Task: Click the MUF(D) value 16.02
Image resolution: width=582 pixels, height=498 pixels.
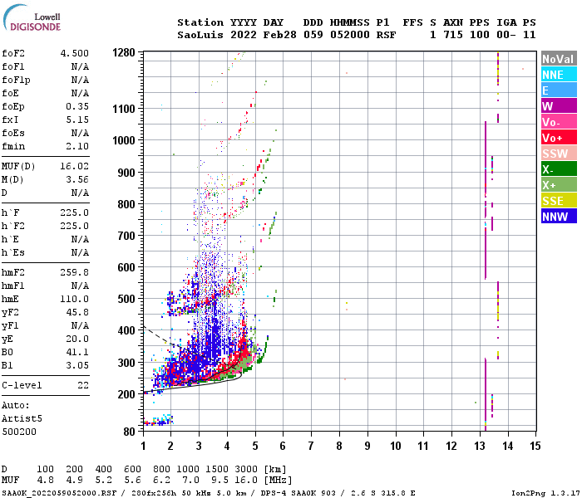Action: 75,166
